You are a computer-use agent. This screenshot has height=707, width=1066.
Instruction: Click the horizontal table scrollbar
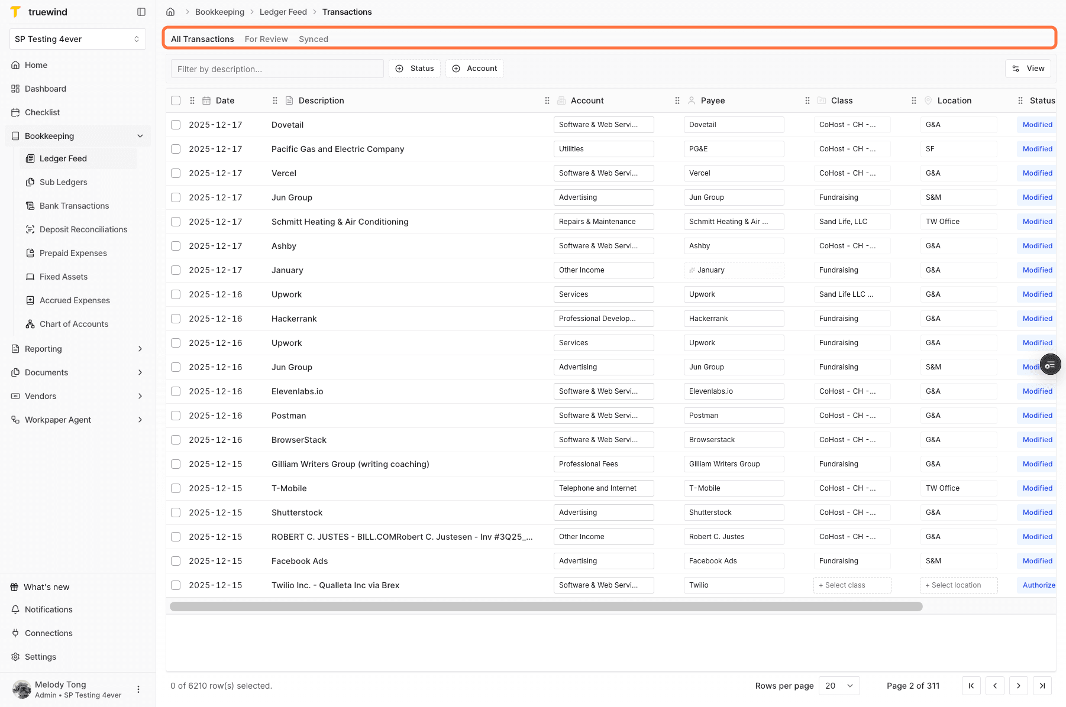coord(546,607)
